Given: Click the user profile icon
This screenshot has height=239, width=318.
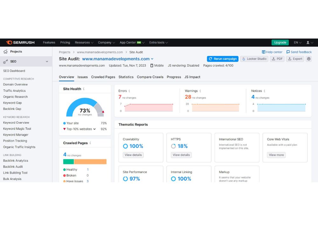Looking at the screenshot, I should (x=308, y=42).
